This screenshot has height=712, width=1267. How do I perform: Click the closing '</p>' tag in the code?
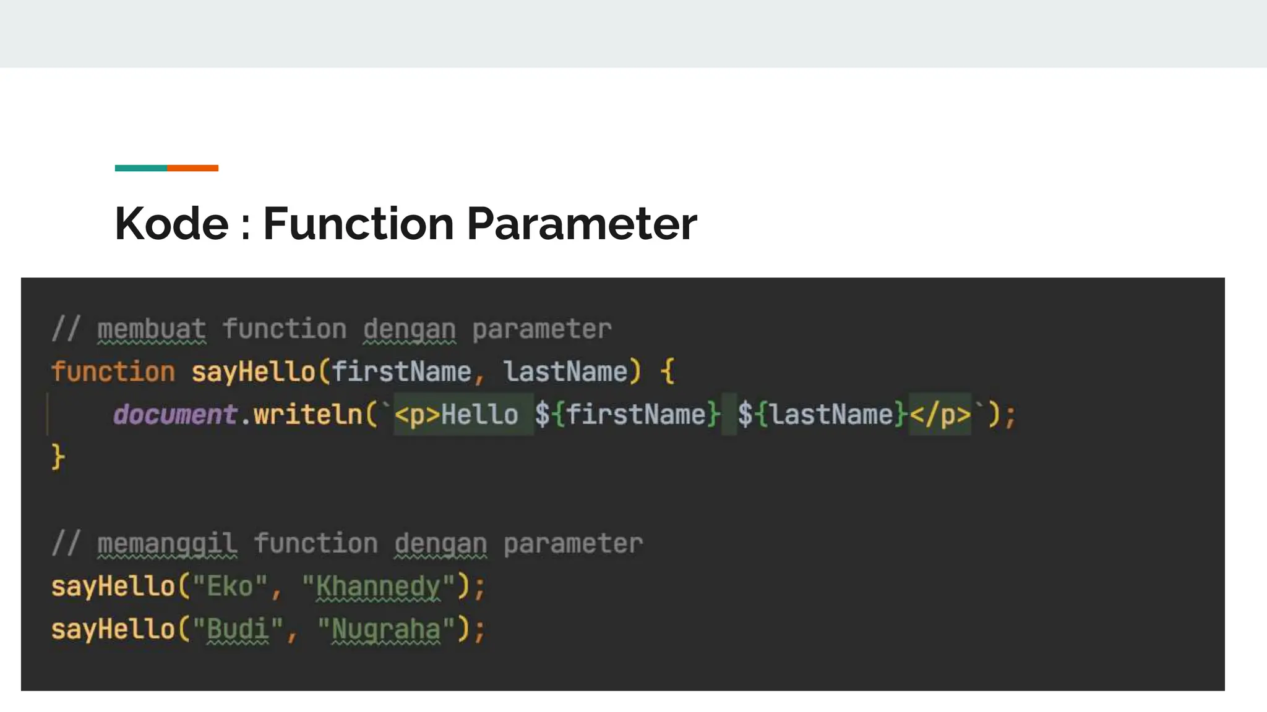[940, 414]
